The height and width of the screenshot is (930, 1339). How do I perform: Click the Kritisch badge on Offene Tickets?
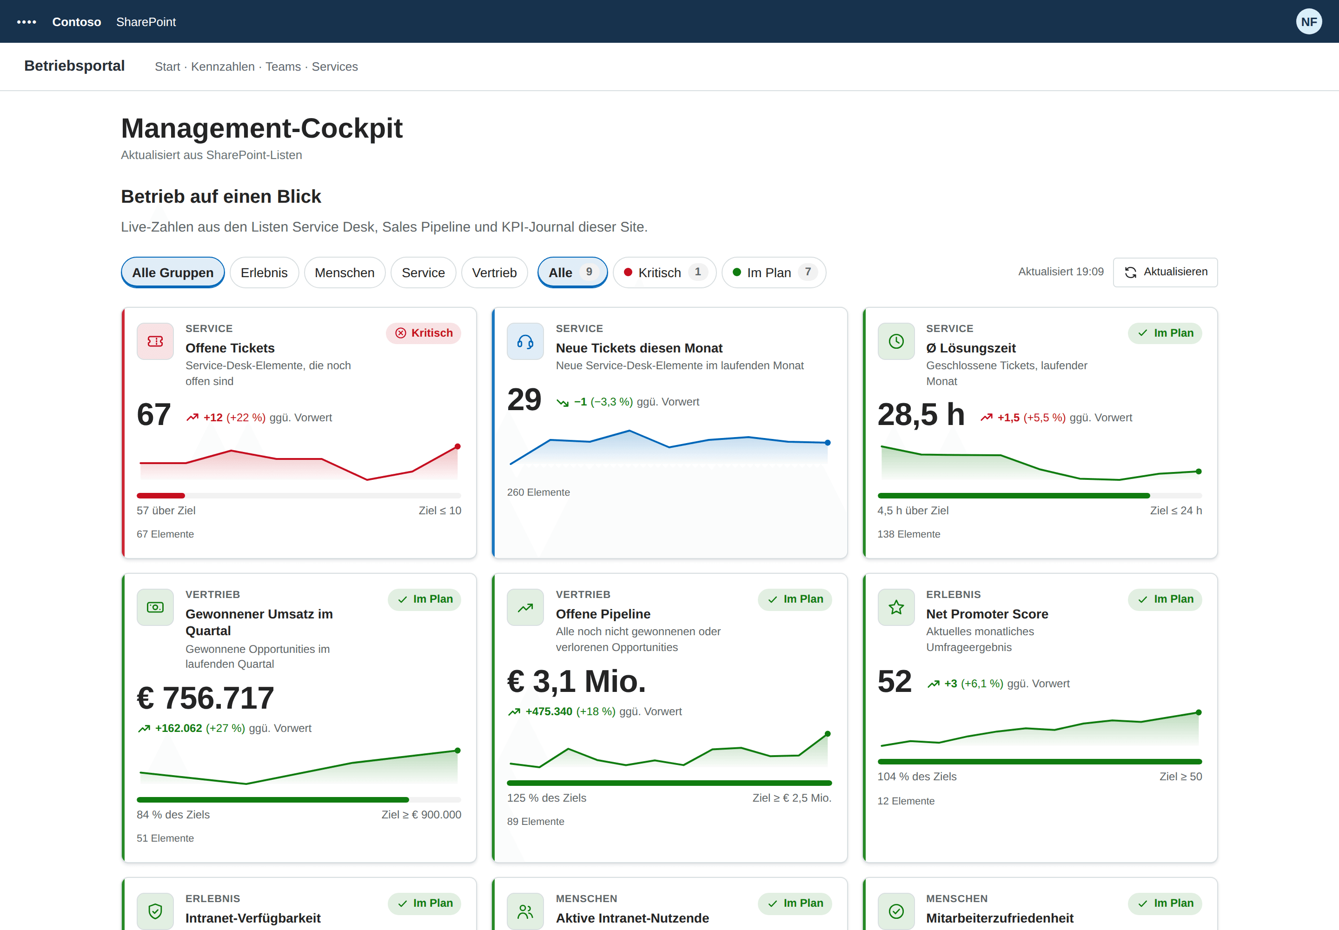pos(424,333)
